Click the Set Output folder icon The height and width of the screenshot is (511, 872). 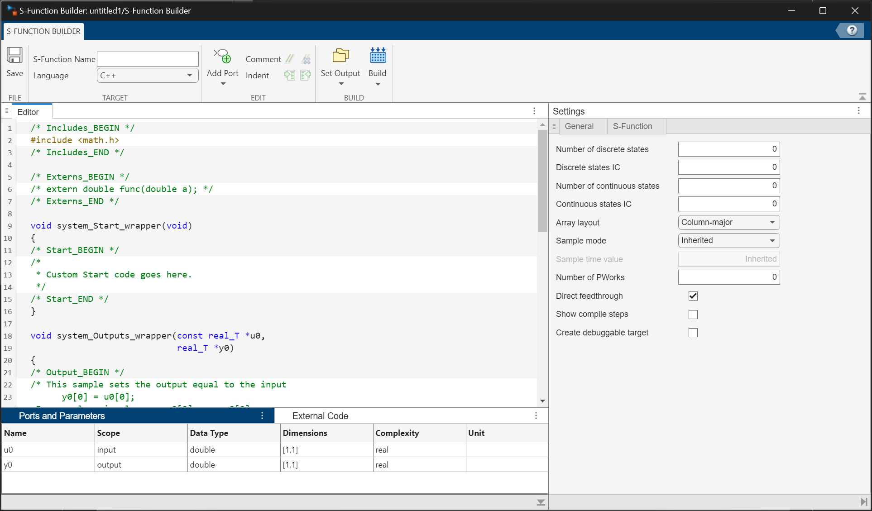(340, 56)
